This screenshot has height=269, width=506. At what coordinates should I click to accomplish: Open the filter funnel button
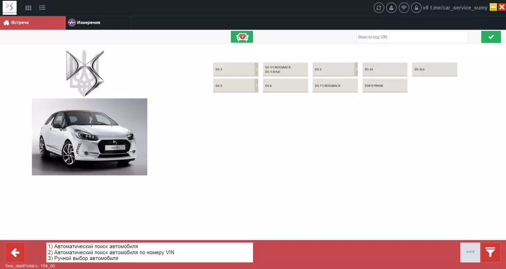[491, 253]
